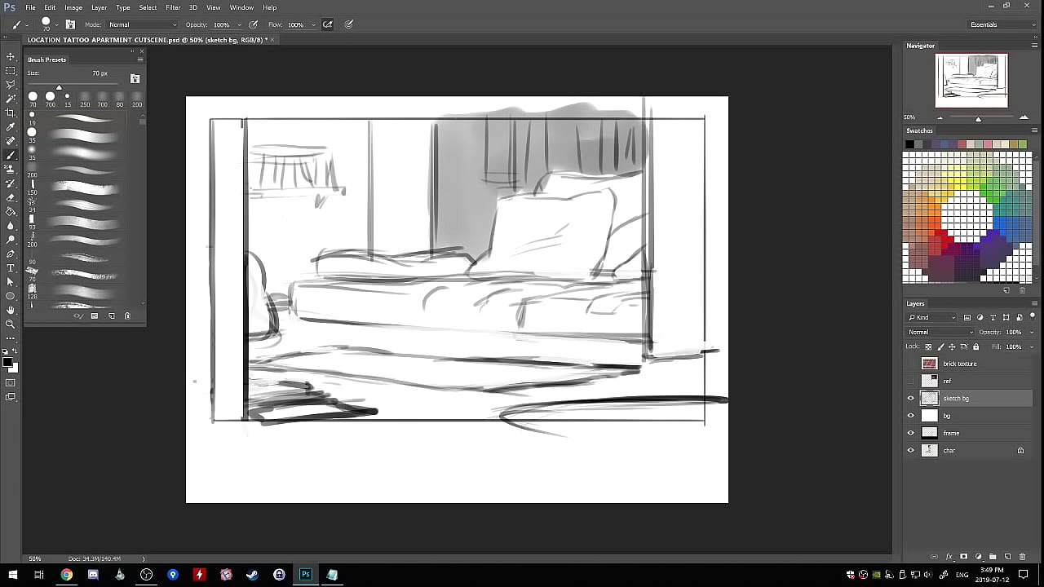Click the delete layer trash icon
Screen dimensions: 1044x587
(1022, 556)
